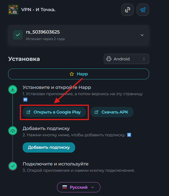Viewport: 169px width, 196px height.
Task: Click the copy link chain icon
Action: point(127,10)
